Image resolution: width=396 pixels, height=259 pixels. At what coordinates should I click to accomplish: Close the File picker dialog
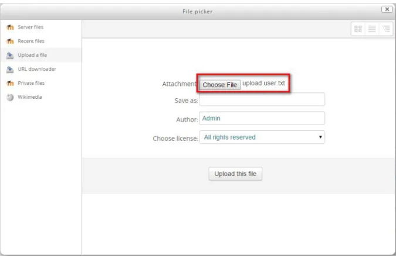pos(387,9)
